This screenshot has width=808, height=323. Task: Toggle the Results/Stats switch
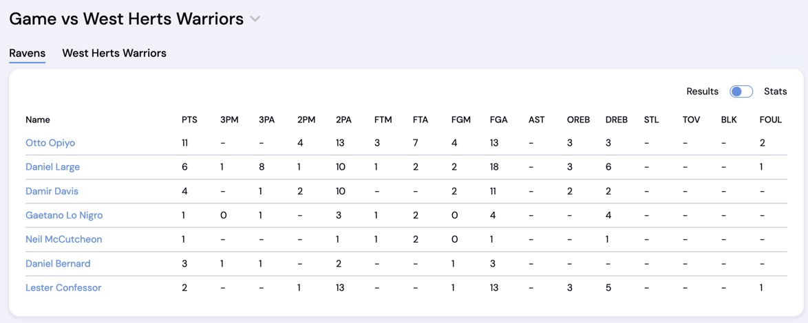coord(741,91)
